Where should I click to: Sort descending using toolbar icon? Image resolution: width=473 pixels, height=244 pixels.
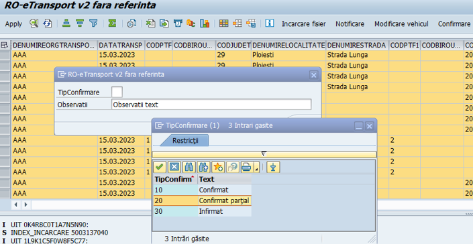point(80,23)
